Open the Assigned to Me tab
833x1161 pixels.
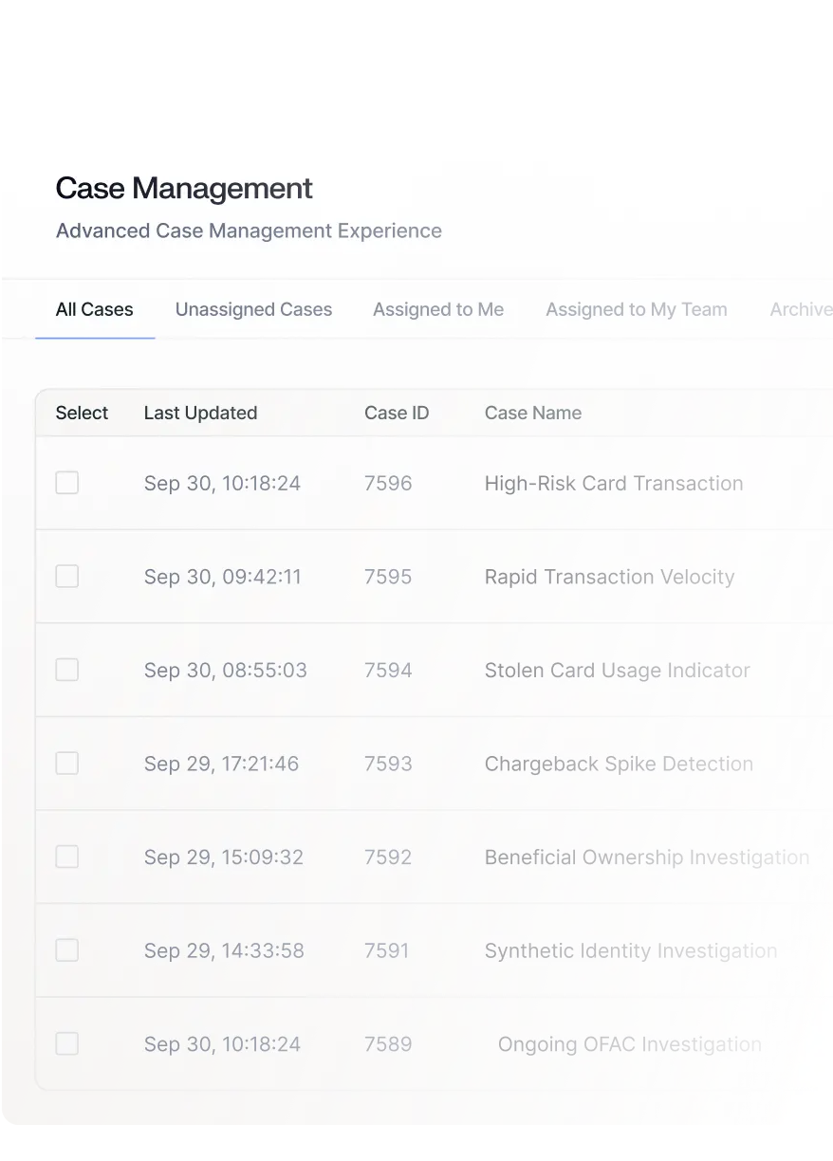pos(438,309)
